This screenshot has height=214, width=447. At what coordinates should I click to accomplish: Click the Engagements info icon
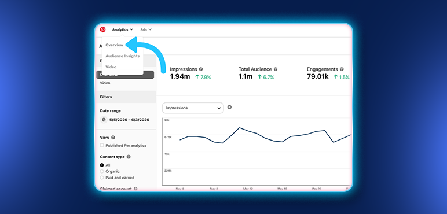[x=342, y=69]
